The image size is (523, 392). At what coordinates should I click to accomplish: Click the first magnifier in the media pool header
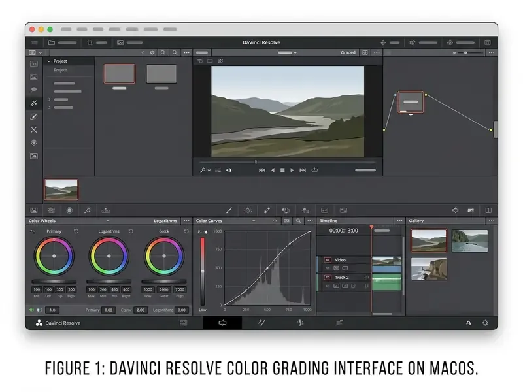click(163, 53)
